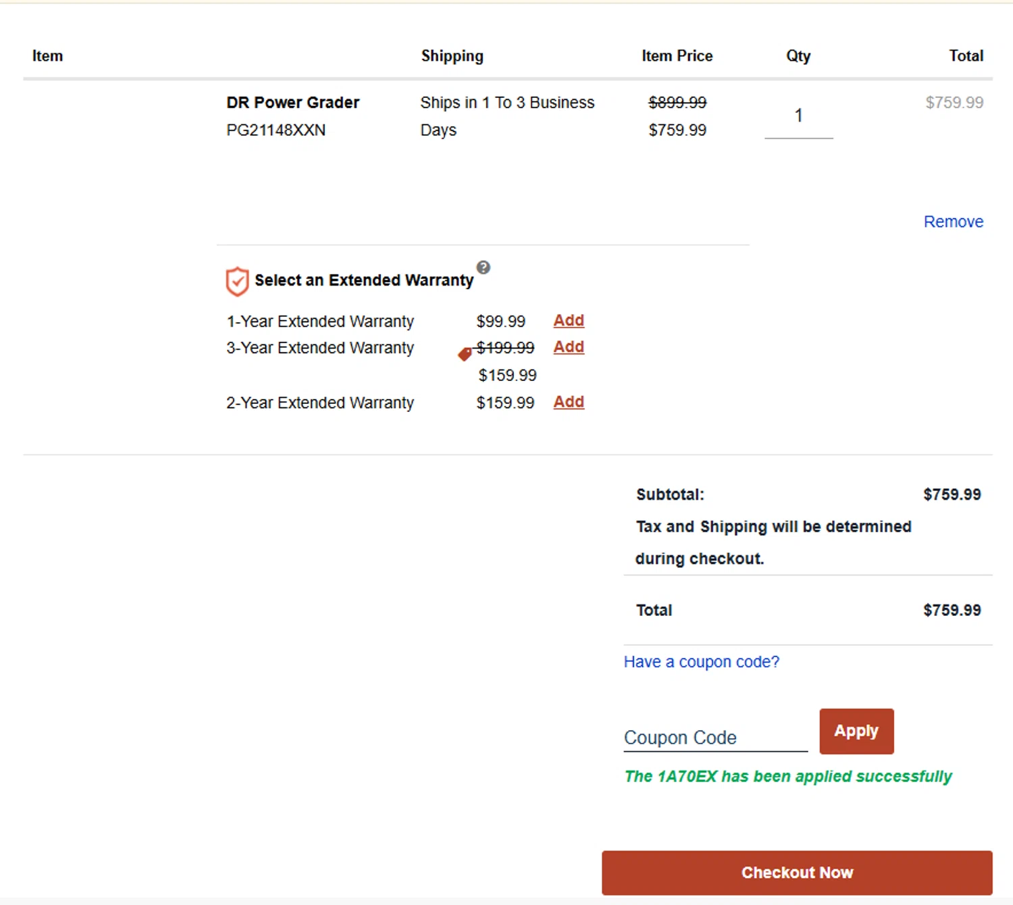The image size is (1013, 905).
Task: Click the 2-Year Extended Warranty label
Action: pyautogui.click(x=320, y=403)
